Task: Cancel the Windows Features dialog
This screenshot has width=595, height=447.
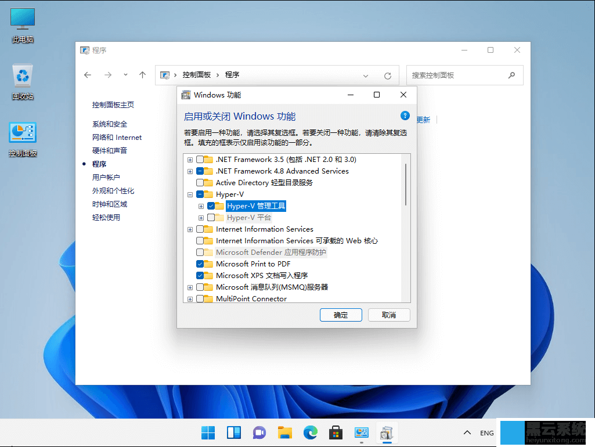Action: (x=389, y=315)
